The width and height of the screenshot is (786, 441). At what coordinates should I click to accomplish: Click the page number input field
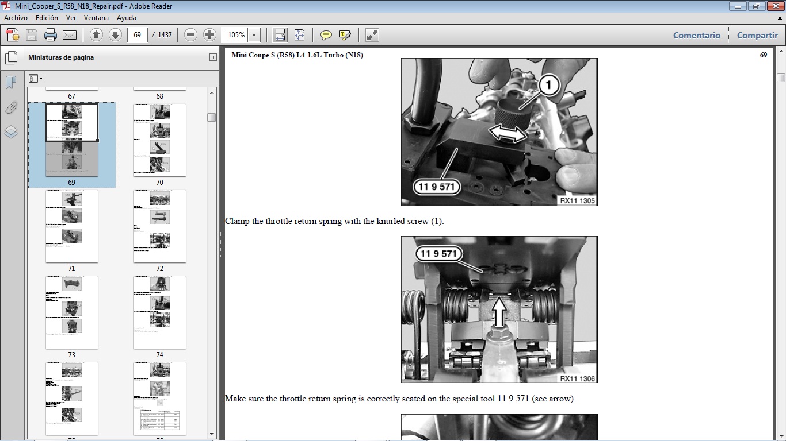pos(138,35)
